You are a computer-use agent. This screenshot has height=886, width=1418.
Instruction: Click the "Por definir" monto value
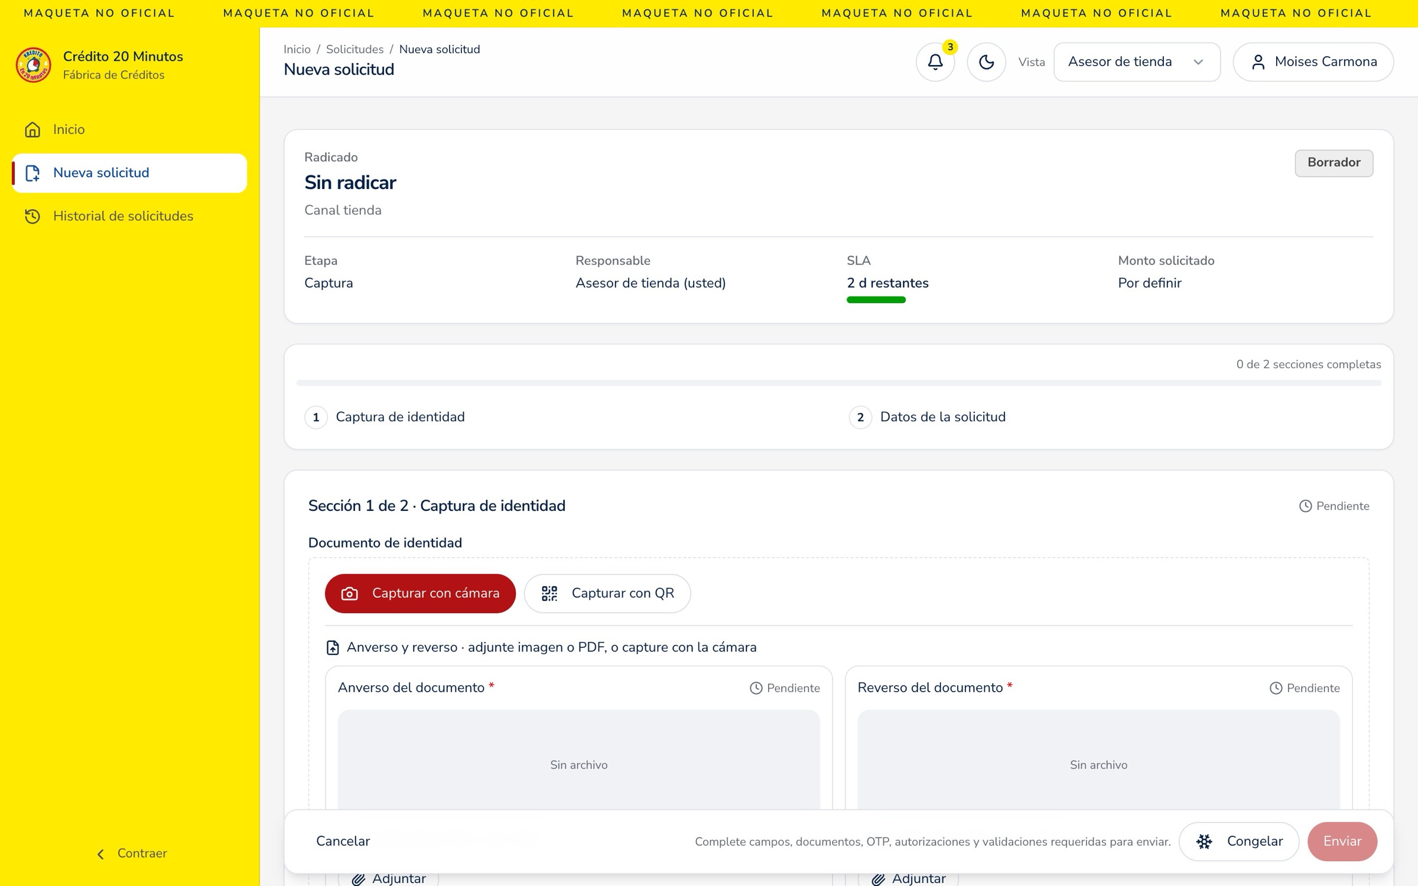point(1149,284)
